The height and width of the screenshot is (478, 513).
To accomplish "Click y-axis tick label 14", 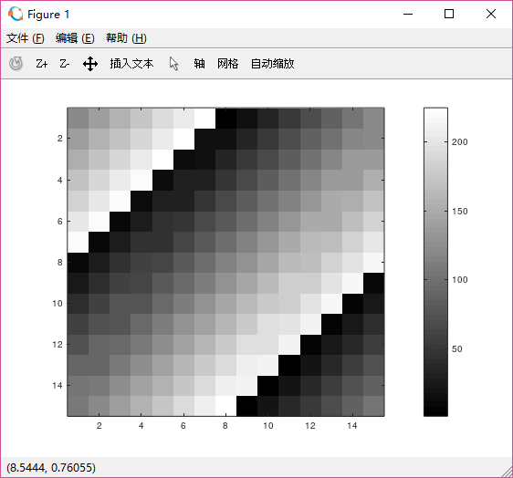I will point(58,386).
